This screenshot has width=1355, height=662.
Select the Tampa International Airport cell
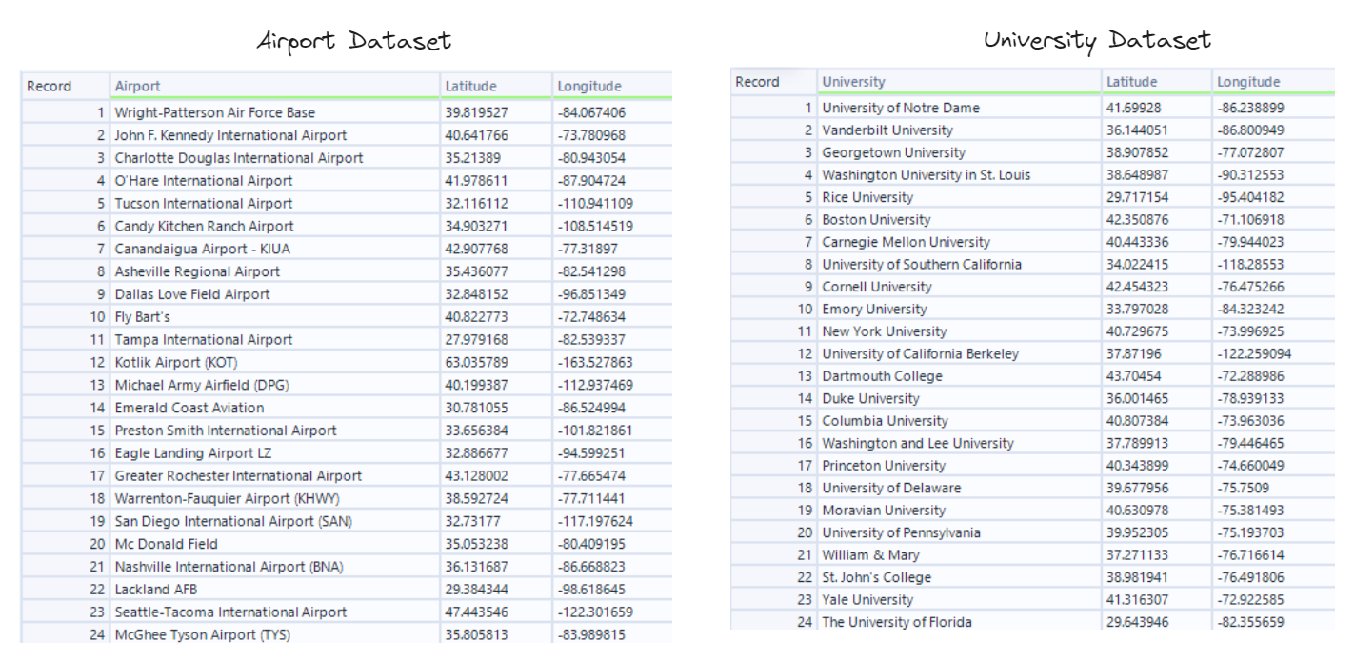point(204,340)
